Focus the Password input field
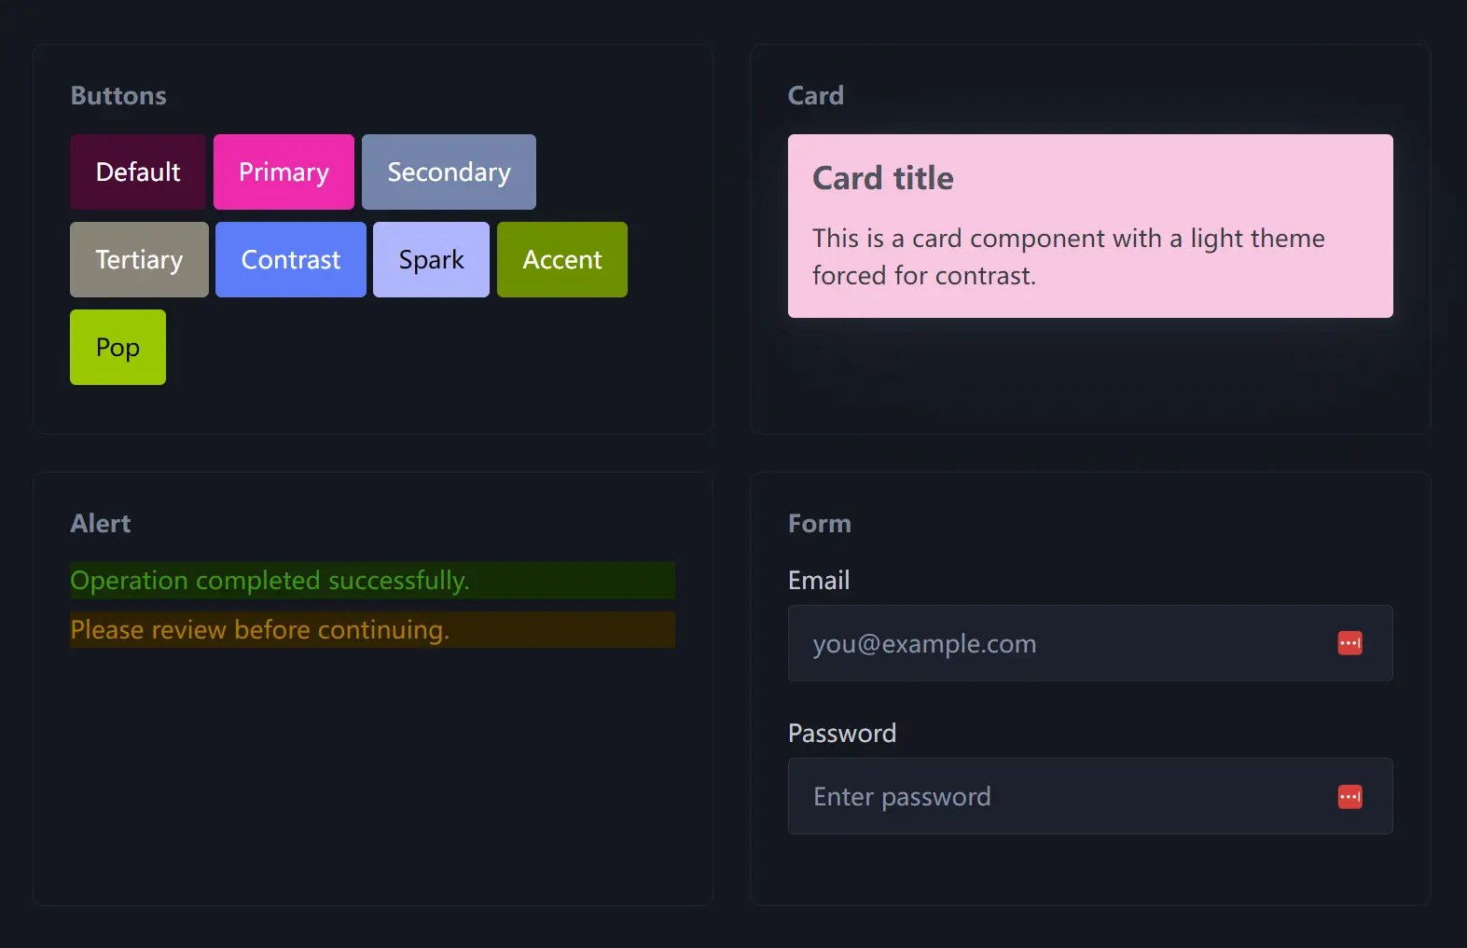This screenshot has width=1467, height=948. (x=1090, y=796)
